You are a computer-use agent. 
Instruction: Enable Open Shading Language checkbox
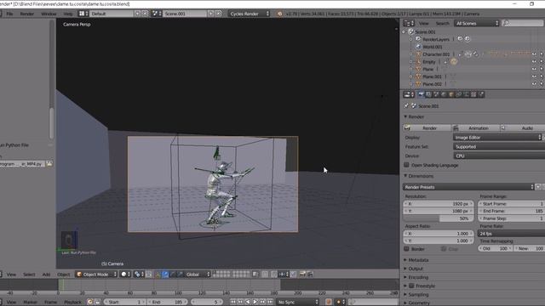[406, 165]
